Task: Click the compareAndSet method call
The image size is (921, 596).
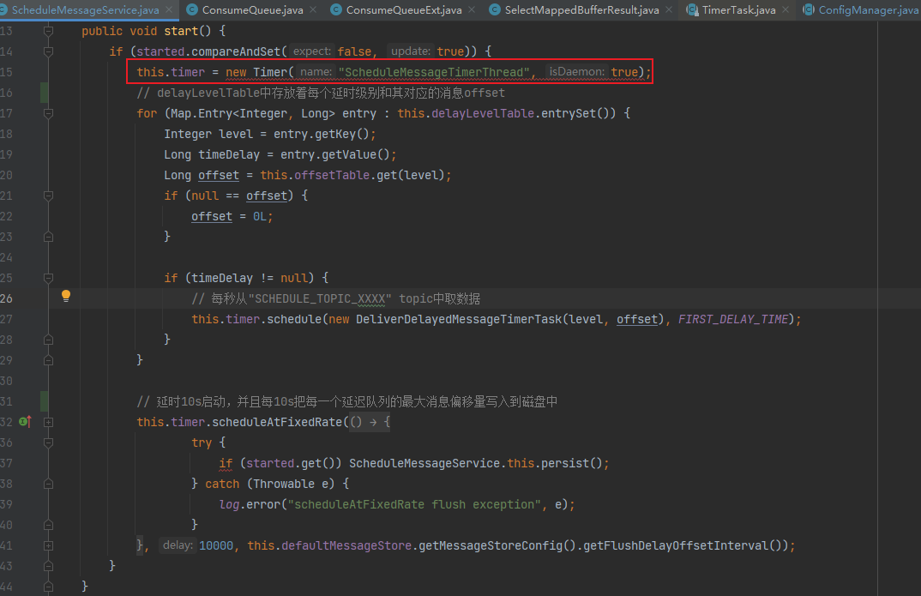Action: 236,51
